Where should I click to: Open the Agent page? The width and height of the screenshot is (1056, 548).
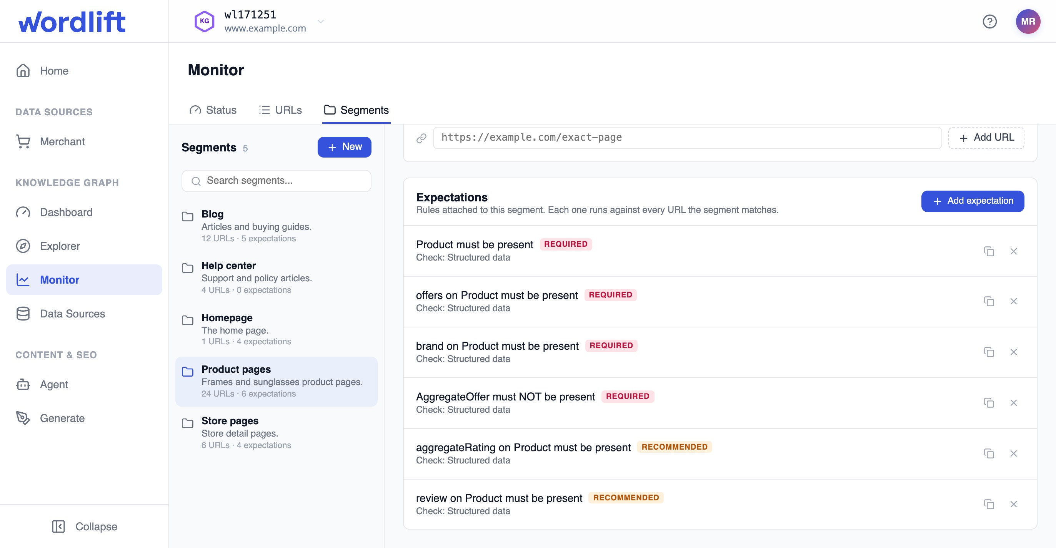click(84, 385)
